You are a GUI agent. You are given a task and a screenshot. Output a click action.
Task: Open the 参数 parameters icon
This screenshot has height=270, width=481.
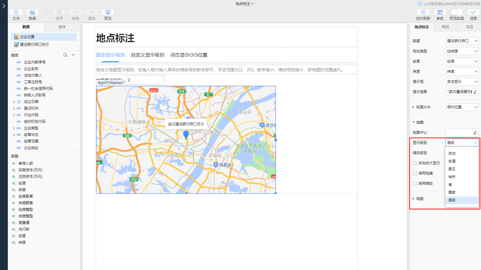tap(440, 12)
